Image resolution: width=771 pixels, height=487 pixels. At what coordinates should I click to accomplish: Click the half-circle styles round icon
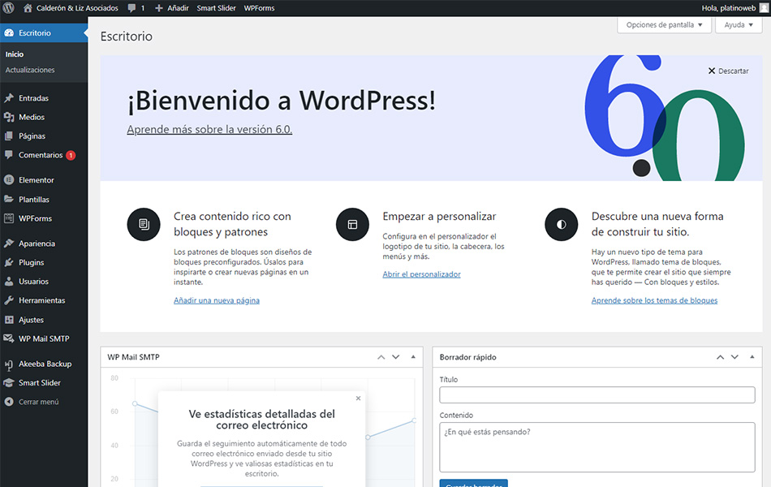(561, 224)
